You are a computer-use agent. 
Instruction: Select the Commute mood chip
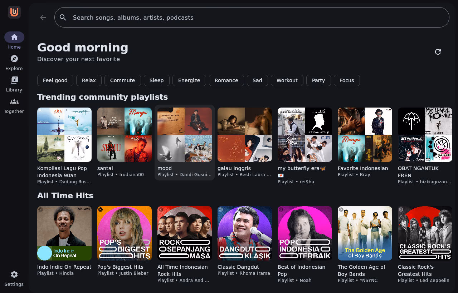pyautogui.click(x=123, y=80)
